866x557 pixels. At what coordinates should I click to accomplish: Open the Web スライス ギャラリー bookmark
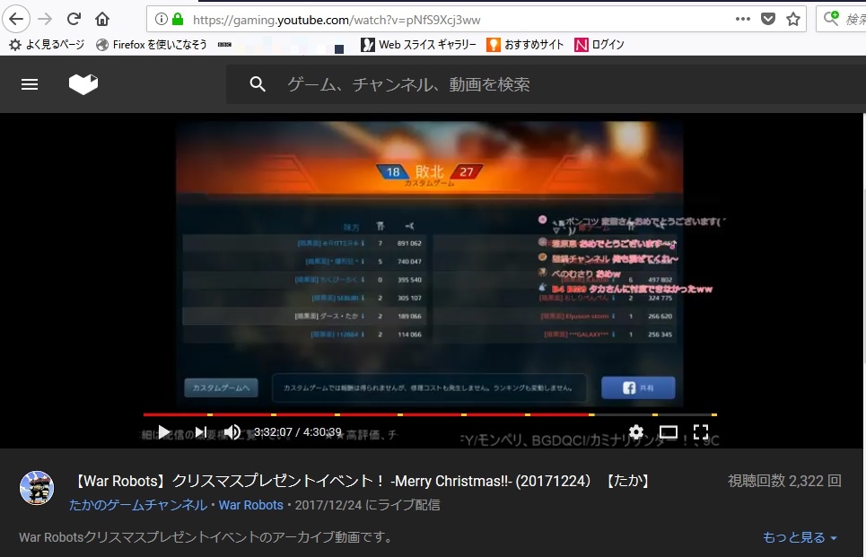[418, 45]
